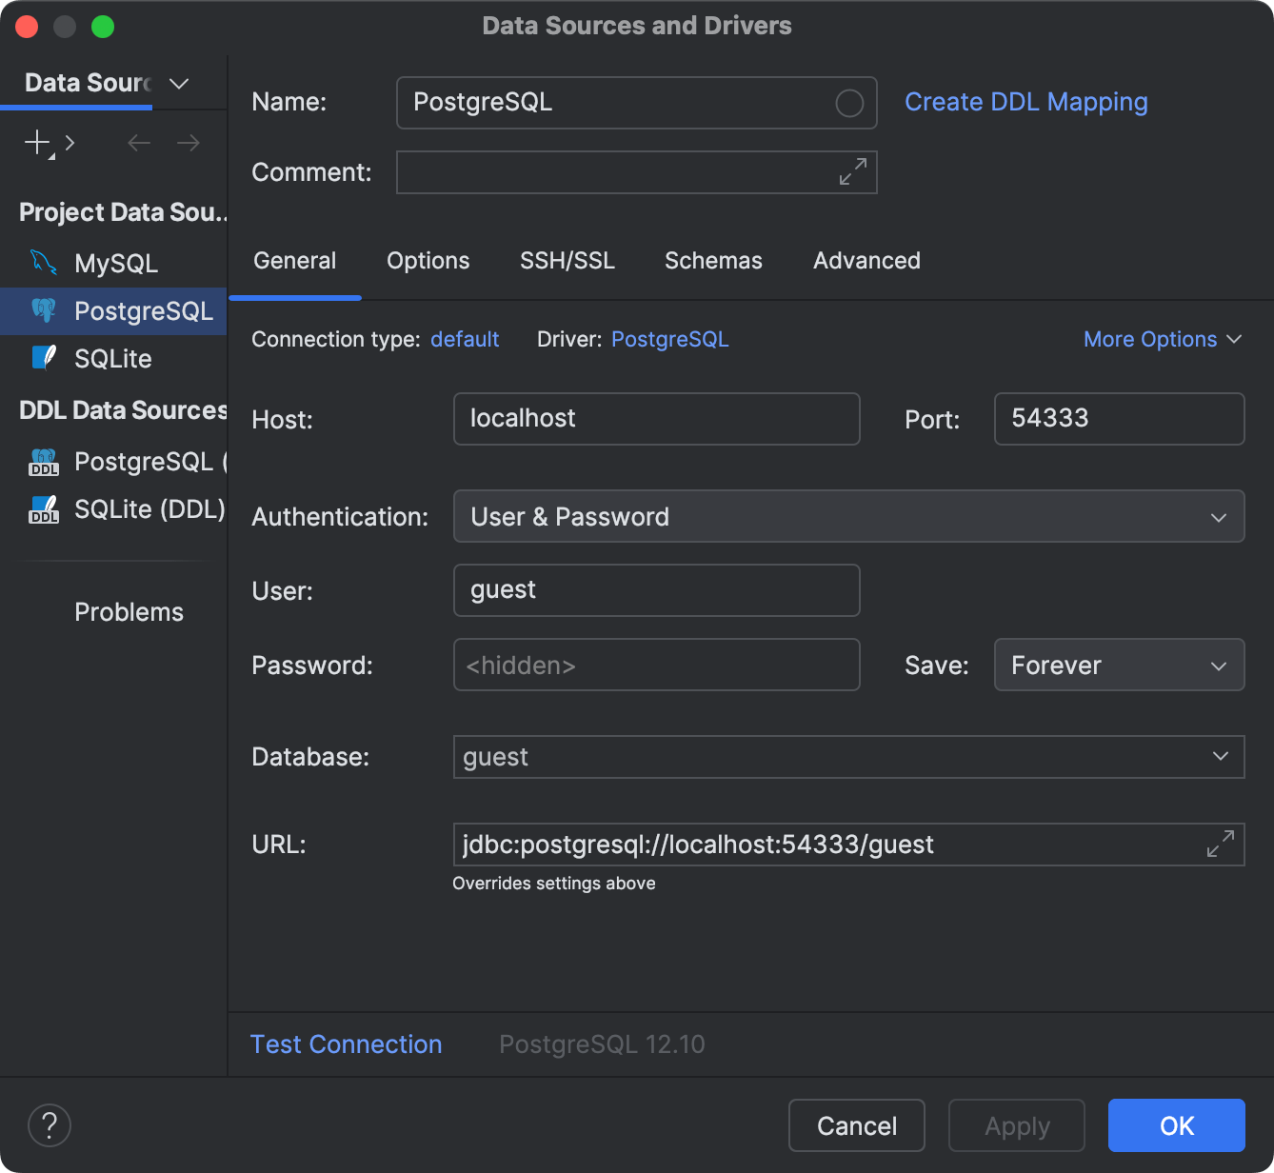Confirm settings with the OK button
Viewport: 1274px width, 1173px height.
[x=1176, y=1125]
